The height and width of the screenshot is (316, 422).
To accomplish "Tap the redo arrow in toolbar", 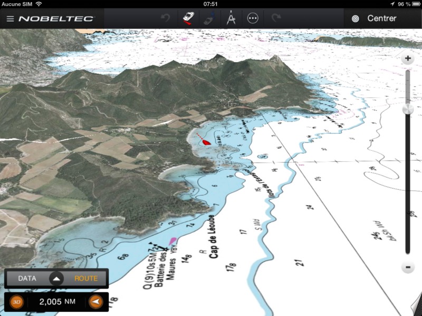I will 275,18.
